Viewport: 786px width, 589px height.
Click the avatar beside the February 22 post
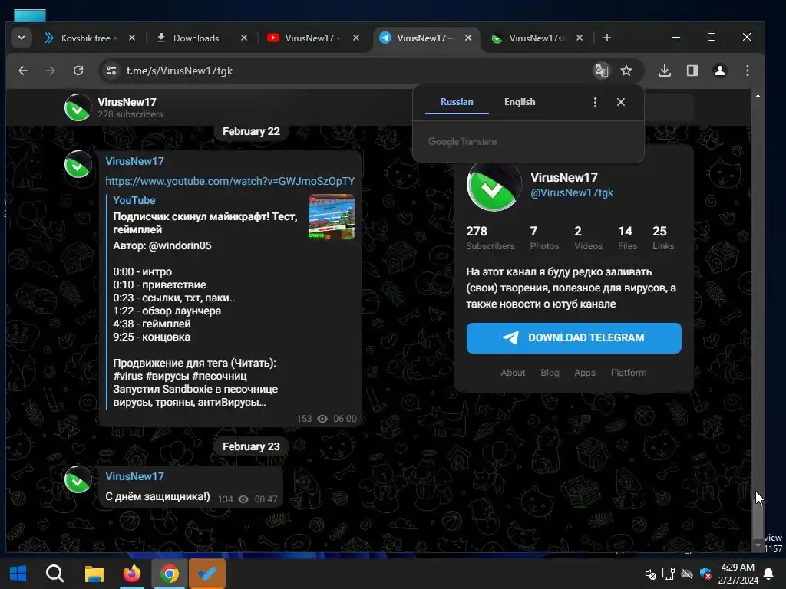tap(78, 164)
